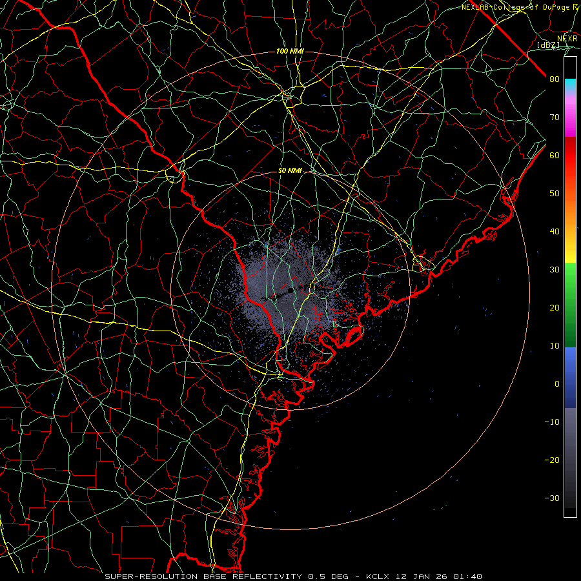The height and width of the screenshot is (581, 581).
Task: Click the "20" value on the dBZ scale
Action: point(555,308)
